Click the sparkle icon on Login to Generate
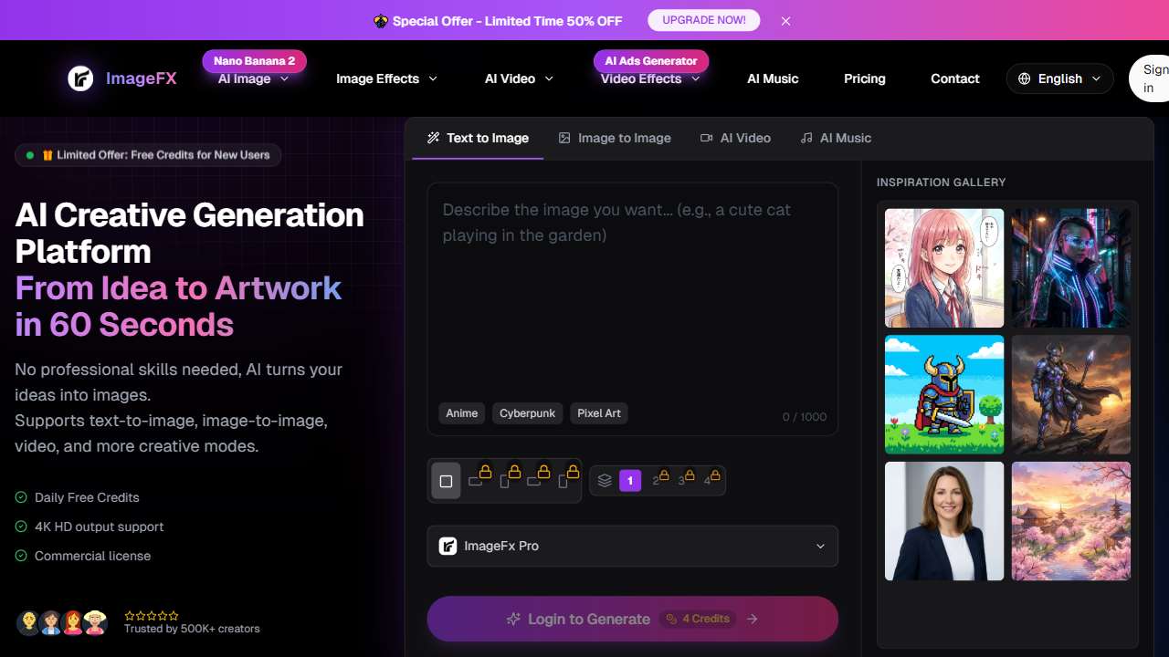Image resolution: width=1169 pixels, height=657 pixels. pos(514,619)
